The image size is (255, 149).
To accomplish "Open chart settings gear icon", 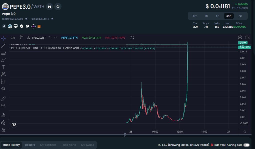I will pos(240,37).
